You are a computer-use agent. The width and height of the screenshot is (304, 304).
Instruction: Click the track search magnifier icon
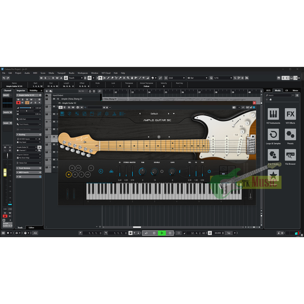tap(99, 91)
